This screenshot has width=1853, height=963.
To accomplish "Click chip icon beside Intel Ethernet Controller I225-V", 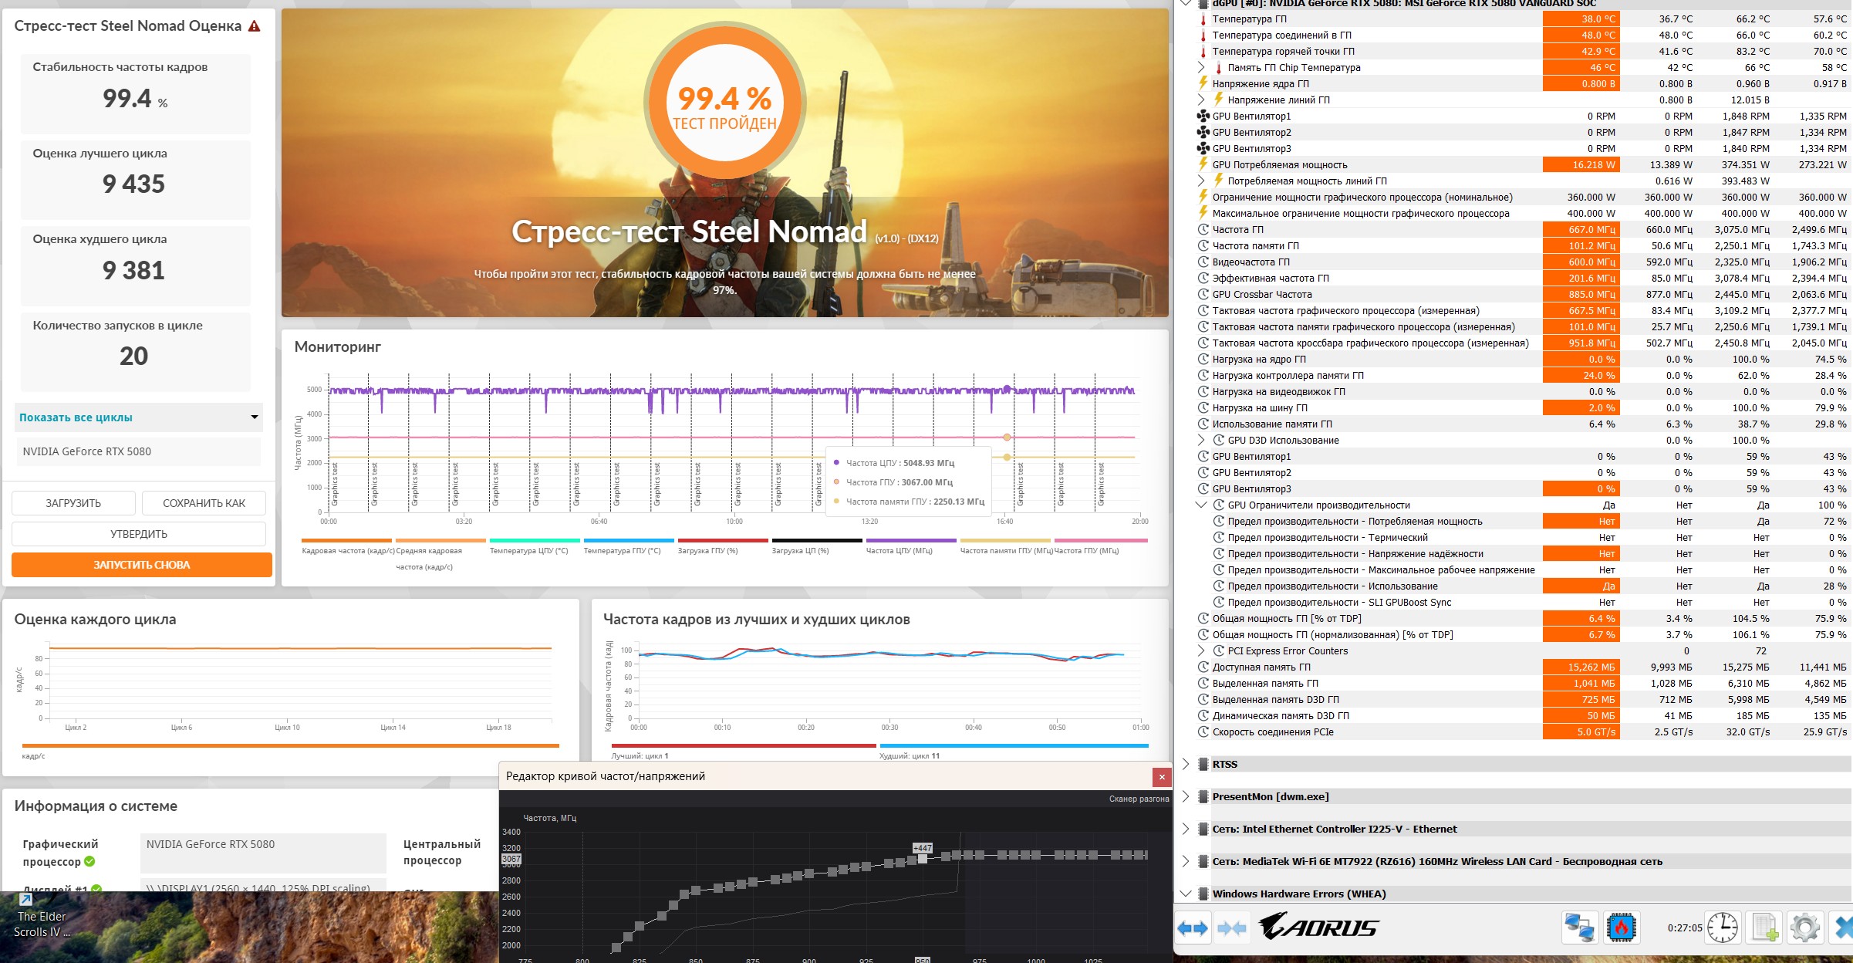I will [x=1203, y=830].
